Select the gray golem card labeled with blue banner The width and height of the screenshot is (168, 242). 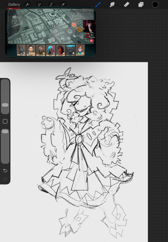70,50
